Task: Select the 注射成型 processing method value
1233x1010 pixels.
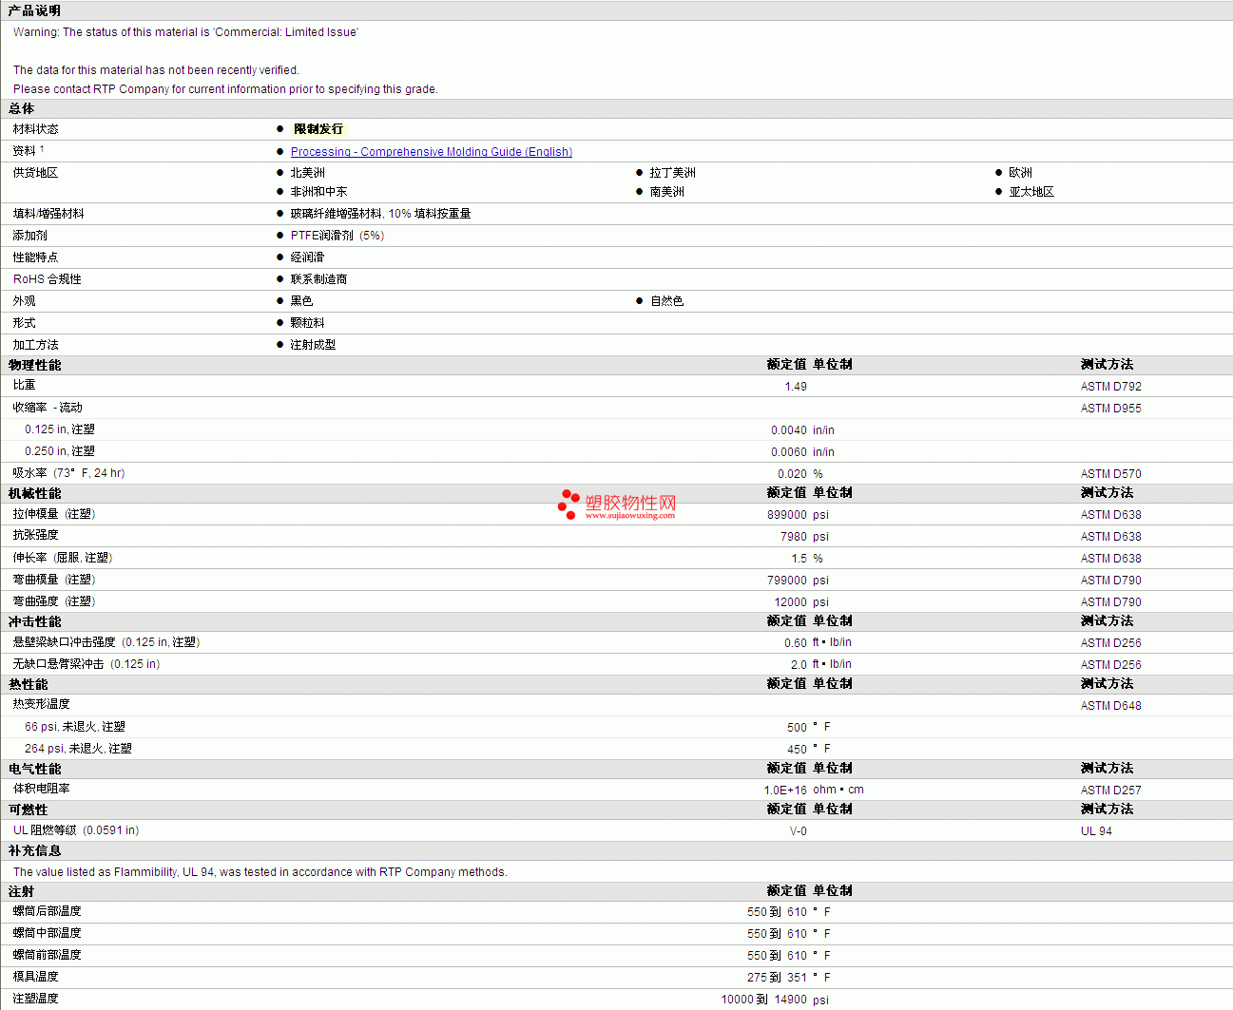Action: pos(314,345)
